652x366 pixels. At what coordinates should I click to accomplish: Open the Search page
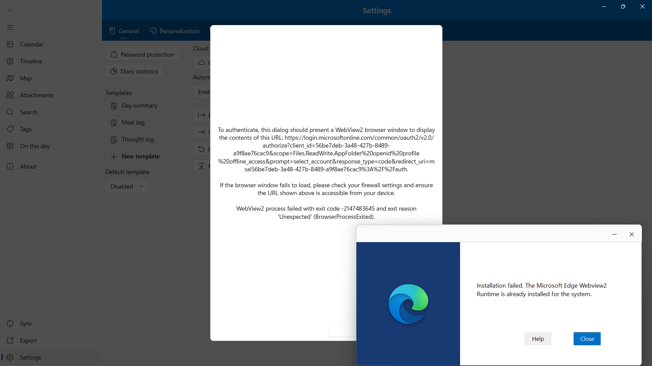(51, 112)
